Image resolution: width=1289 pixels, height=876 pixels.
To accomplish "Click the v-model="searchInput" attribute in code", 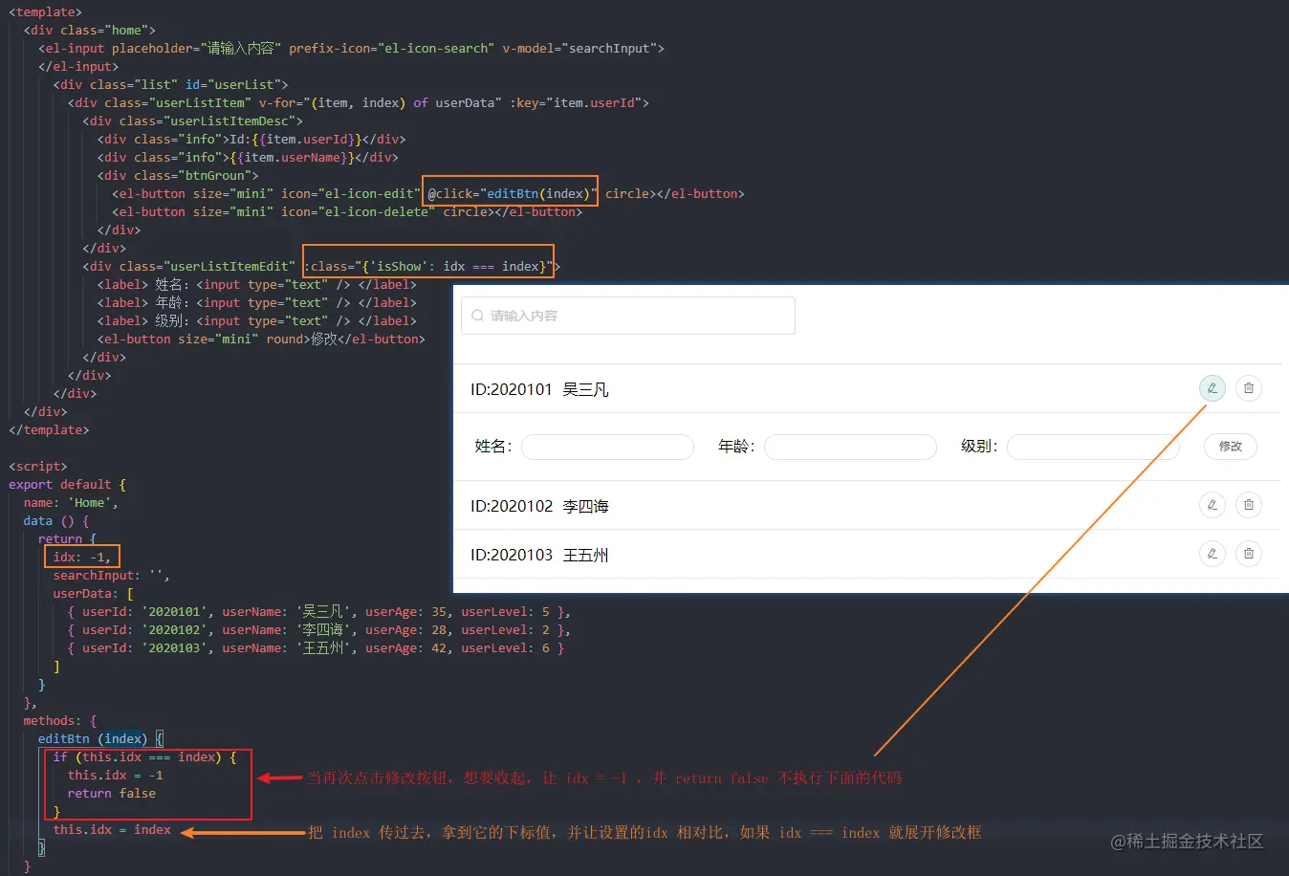I will coord(579,48).
